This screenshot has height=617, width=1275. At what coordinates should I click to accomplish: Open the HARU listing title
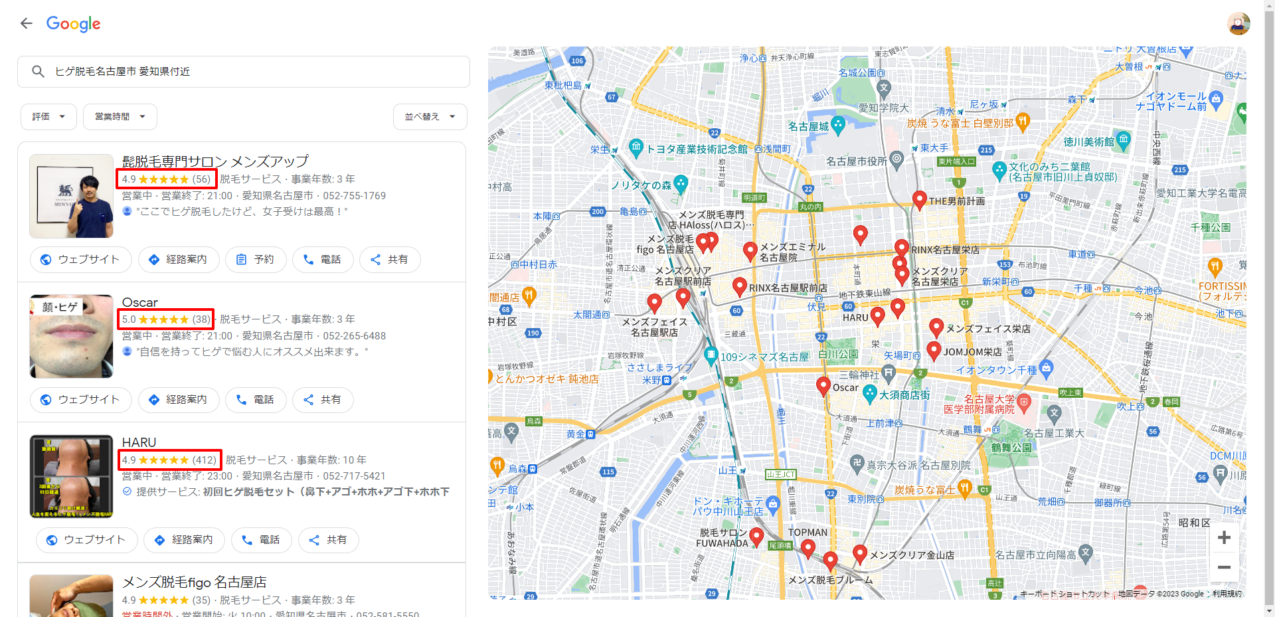(x=139, y=442)
